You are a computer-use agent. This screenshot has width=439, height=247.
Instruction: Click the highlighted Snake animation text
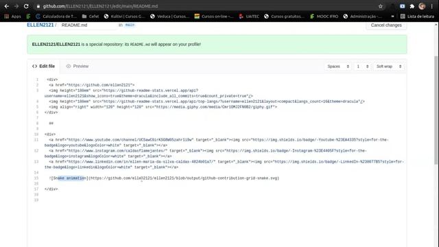coord(71,178)
